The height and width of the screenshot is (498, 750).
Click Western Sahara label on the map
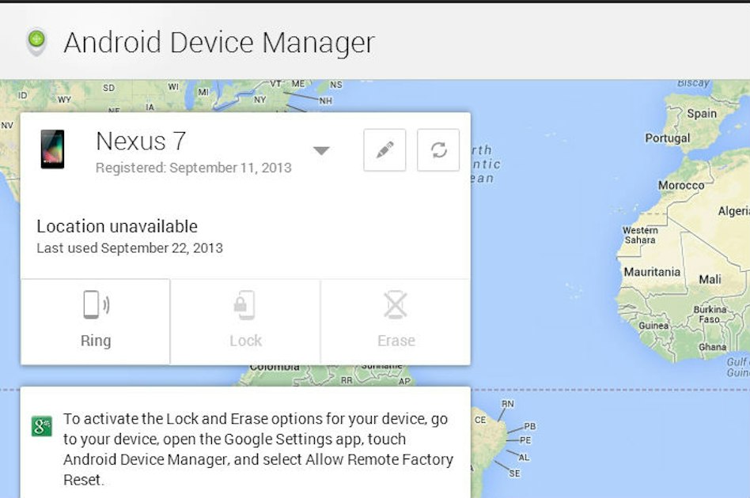[640, 235]
